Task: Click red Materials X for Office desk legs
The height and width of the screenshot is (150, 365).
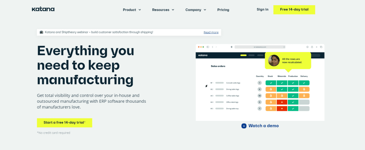Action: tap(282, 102)
